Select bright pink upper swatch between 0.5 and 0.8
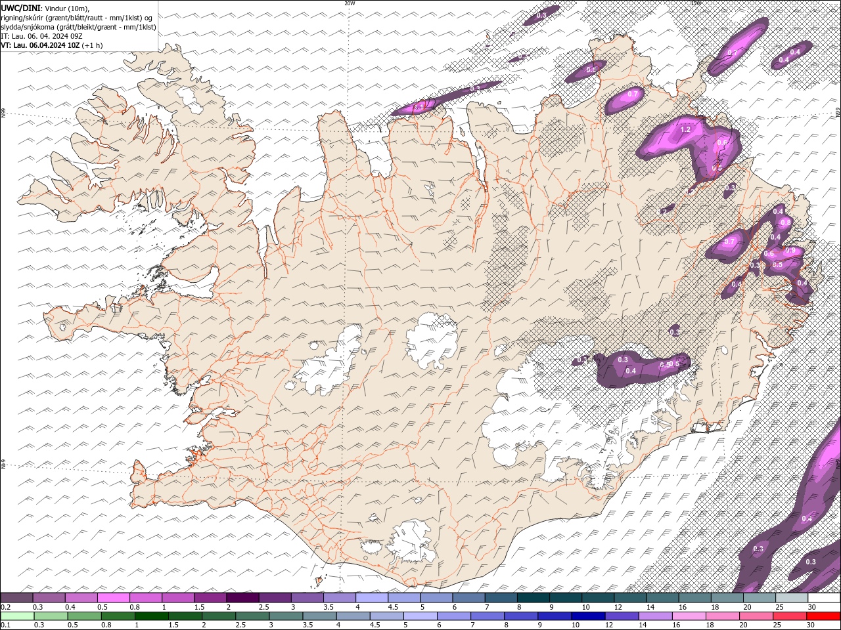 click(x=113, y=598)
